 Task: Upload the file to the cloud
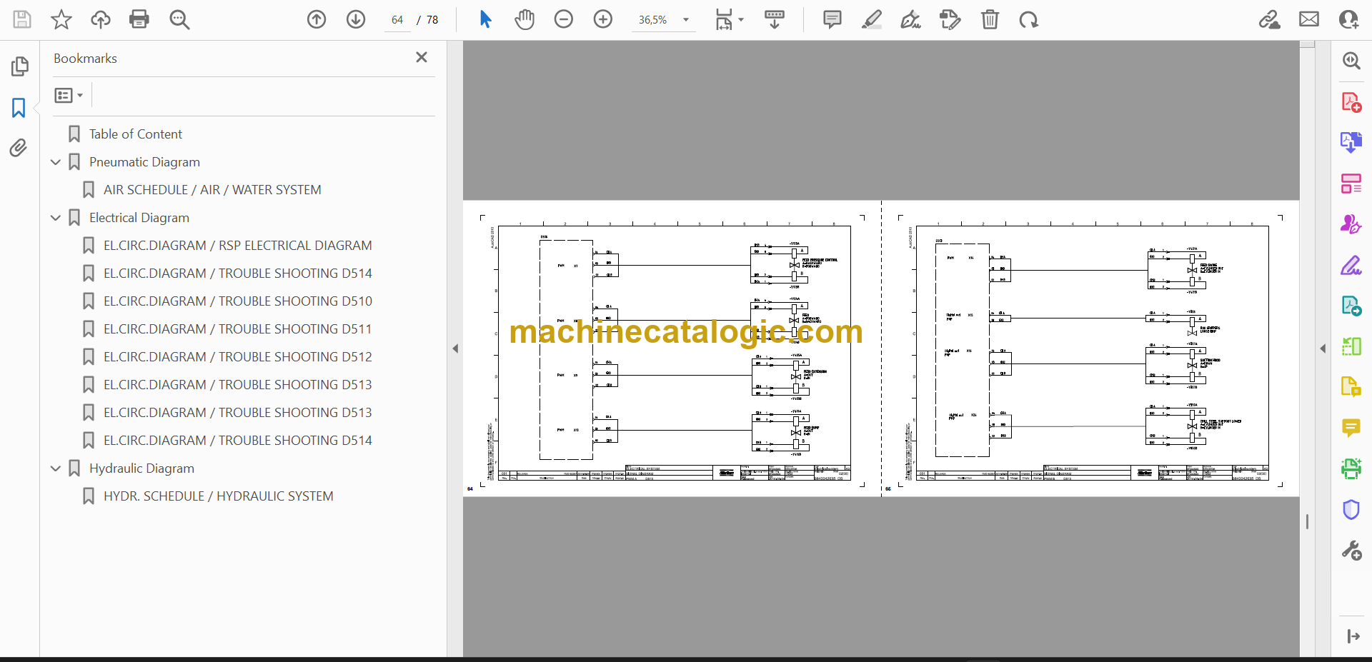pos(101,19)
